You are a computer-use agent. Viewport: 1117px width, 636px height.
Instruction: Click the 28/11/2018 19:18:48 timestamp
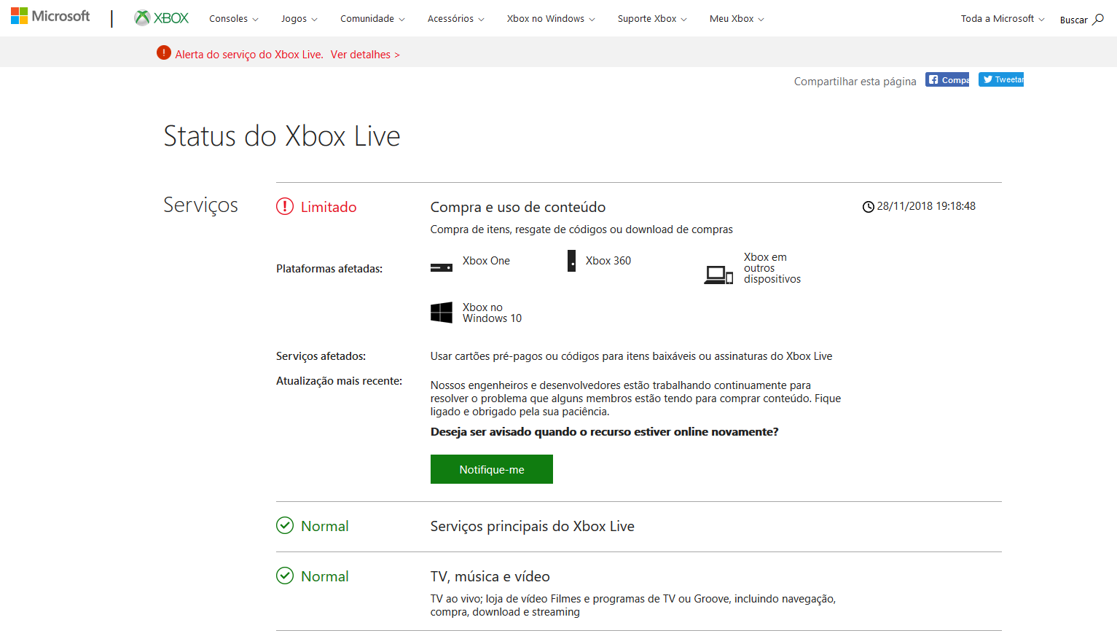(x=926, y=206)
